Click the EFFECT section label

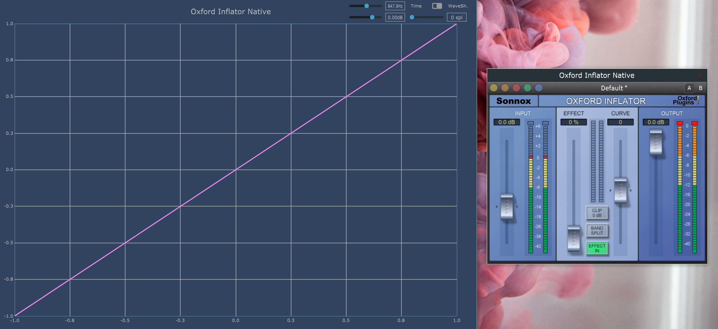[573, 113]
